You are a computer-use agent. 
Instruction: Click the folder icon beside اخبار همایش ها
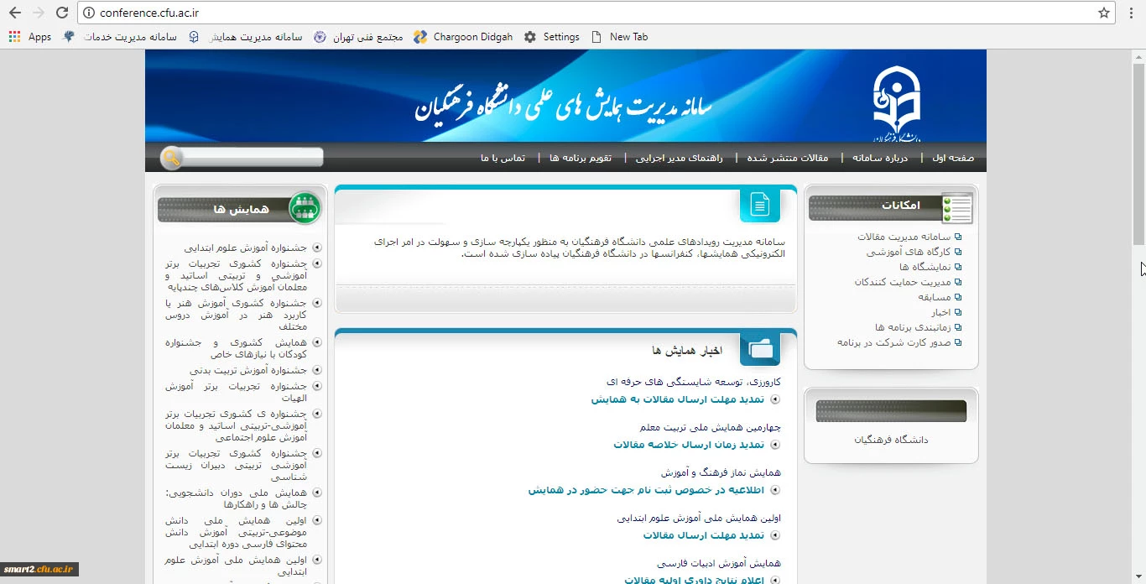tap(759, 349)
